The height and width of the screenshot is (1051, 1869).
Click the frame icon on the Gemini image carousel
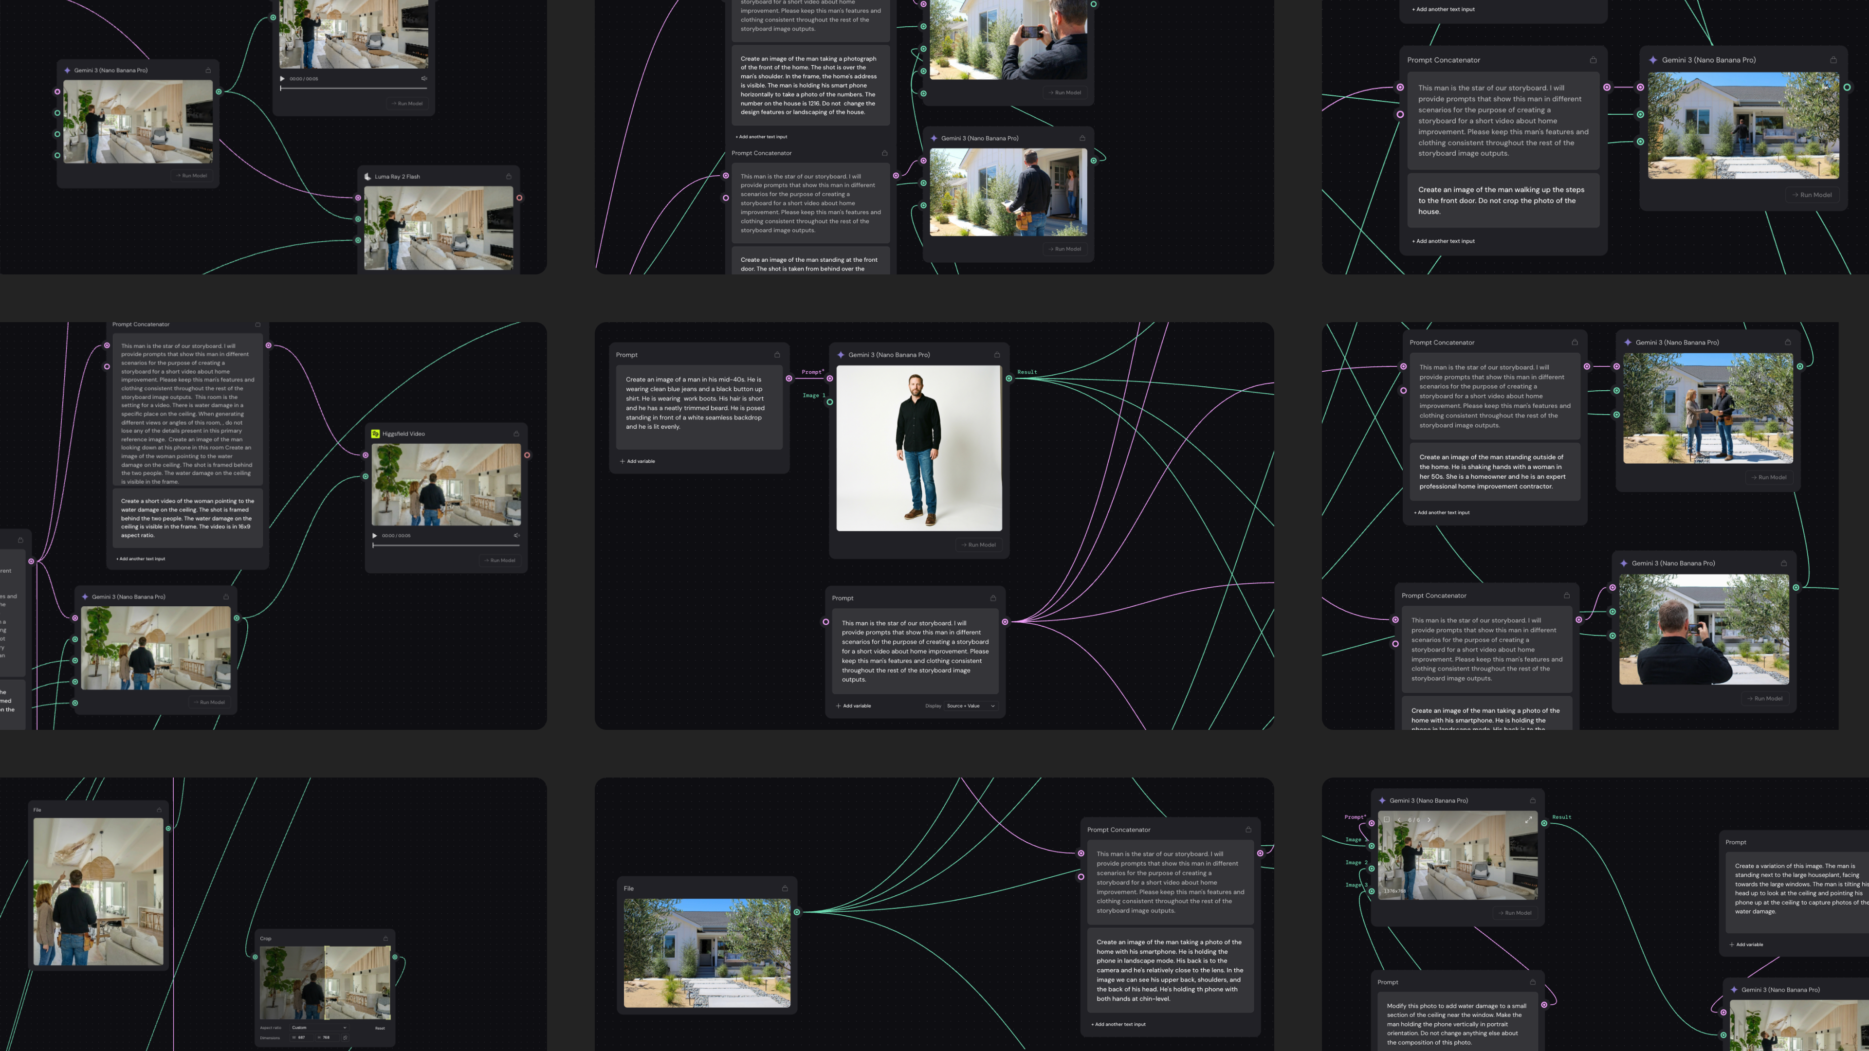click(x=1387, y=819)
